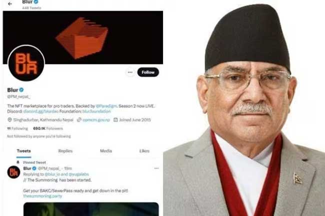Switch to the Replies tab
The image size is (325, 216).
(65, 151)
